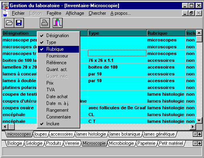Click the vertical scrollbar up arrow

coord(199,33)
